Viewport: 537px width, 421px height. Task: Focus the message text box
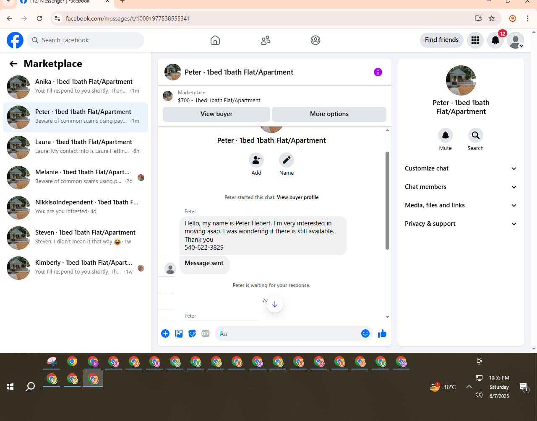click(x=288, y=333)
